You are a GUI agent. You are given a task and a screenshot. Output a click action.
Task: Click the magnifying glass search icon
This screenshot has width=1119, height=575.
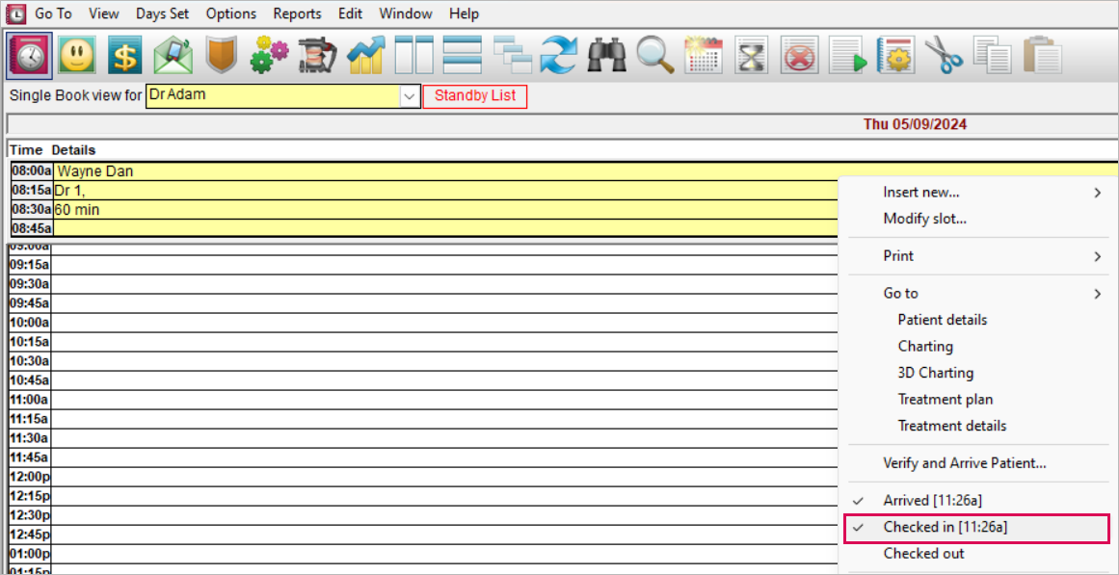[655, 56]
